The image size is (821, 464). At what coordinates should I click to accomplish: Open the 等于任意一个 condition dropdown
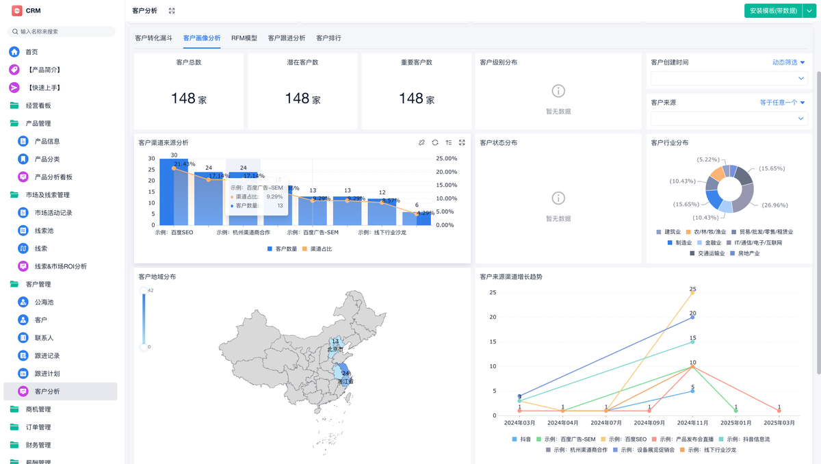(x=782, y=103)
